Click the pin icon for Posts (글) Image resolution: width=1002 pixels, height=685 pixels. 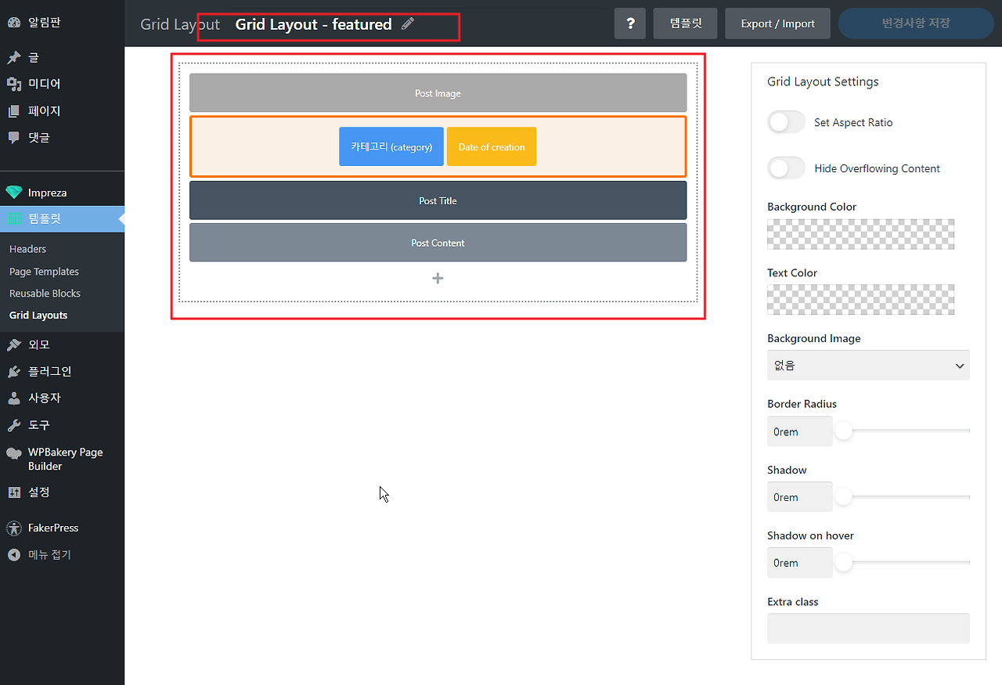[x=14, y=58]
